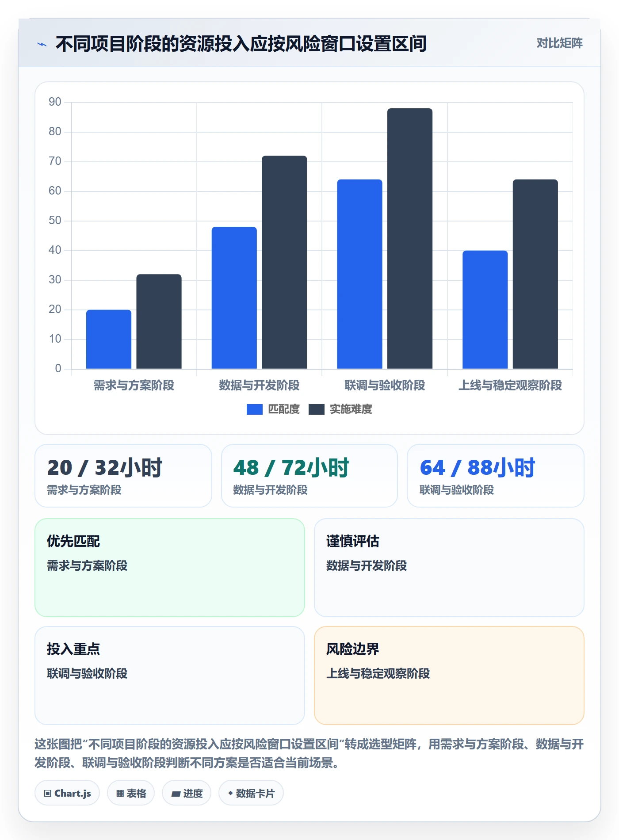Toggle the 匹配度 legend color swatch

click(254, 409)
